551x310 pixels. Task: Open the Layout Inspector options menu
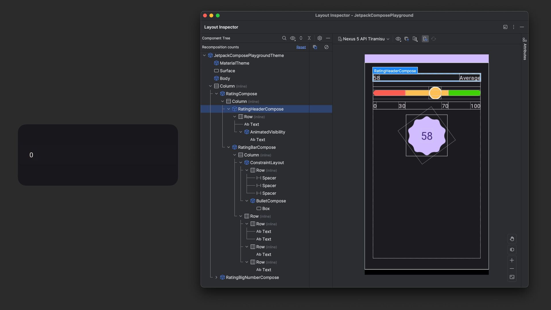513,27
